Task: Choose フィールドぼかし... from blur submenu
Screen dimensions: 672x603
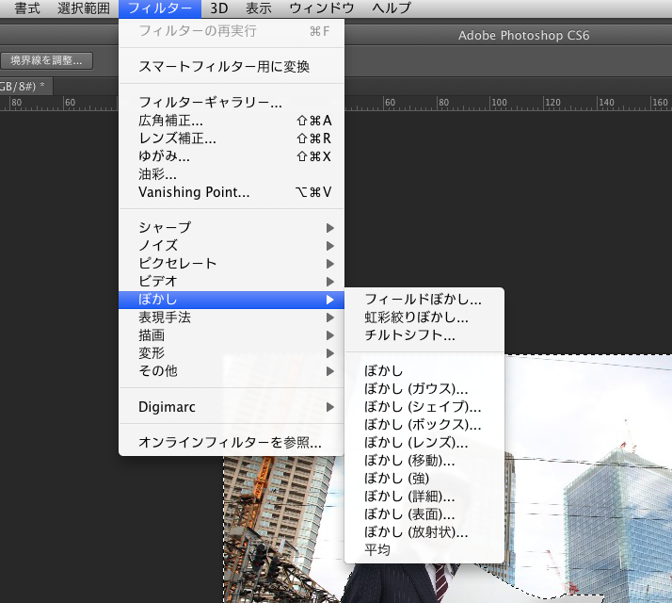Action: tap(423, 300)
